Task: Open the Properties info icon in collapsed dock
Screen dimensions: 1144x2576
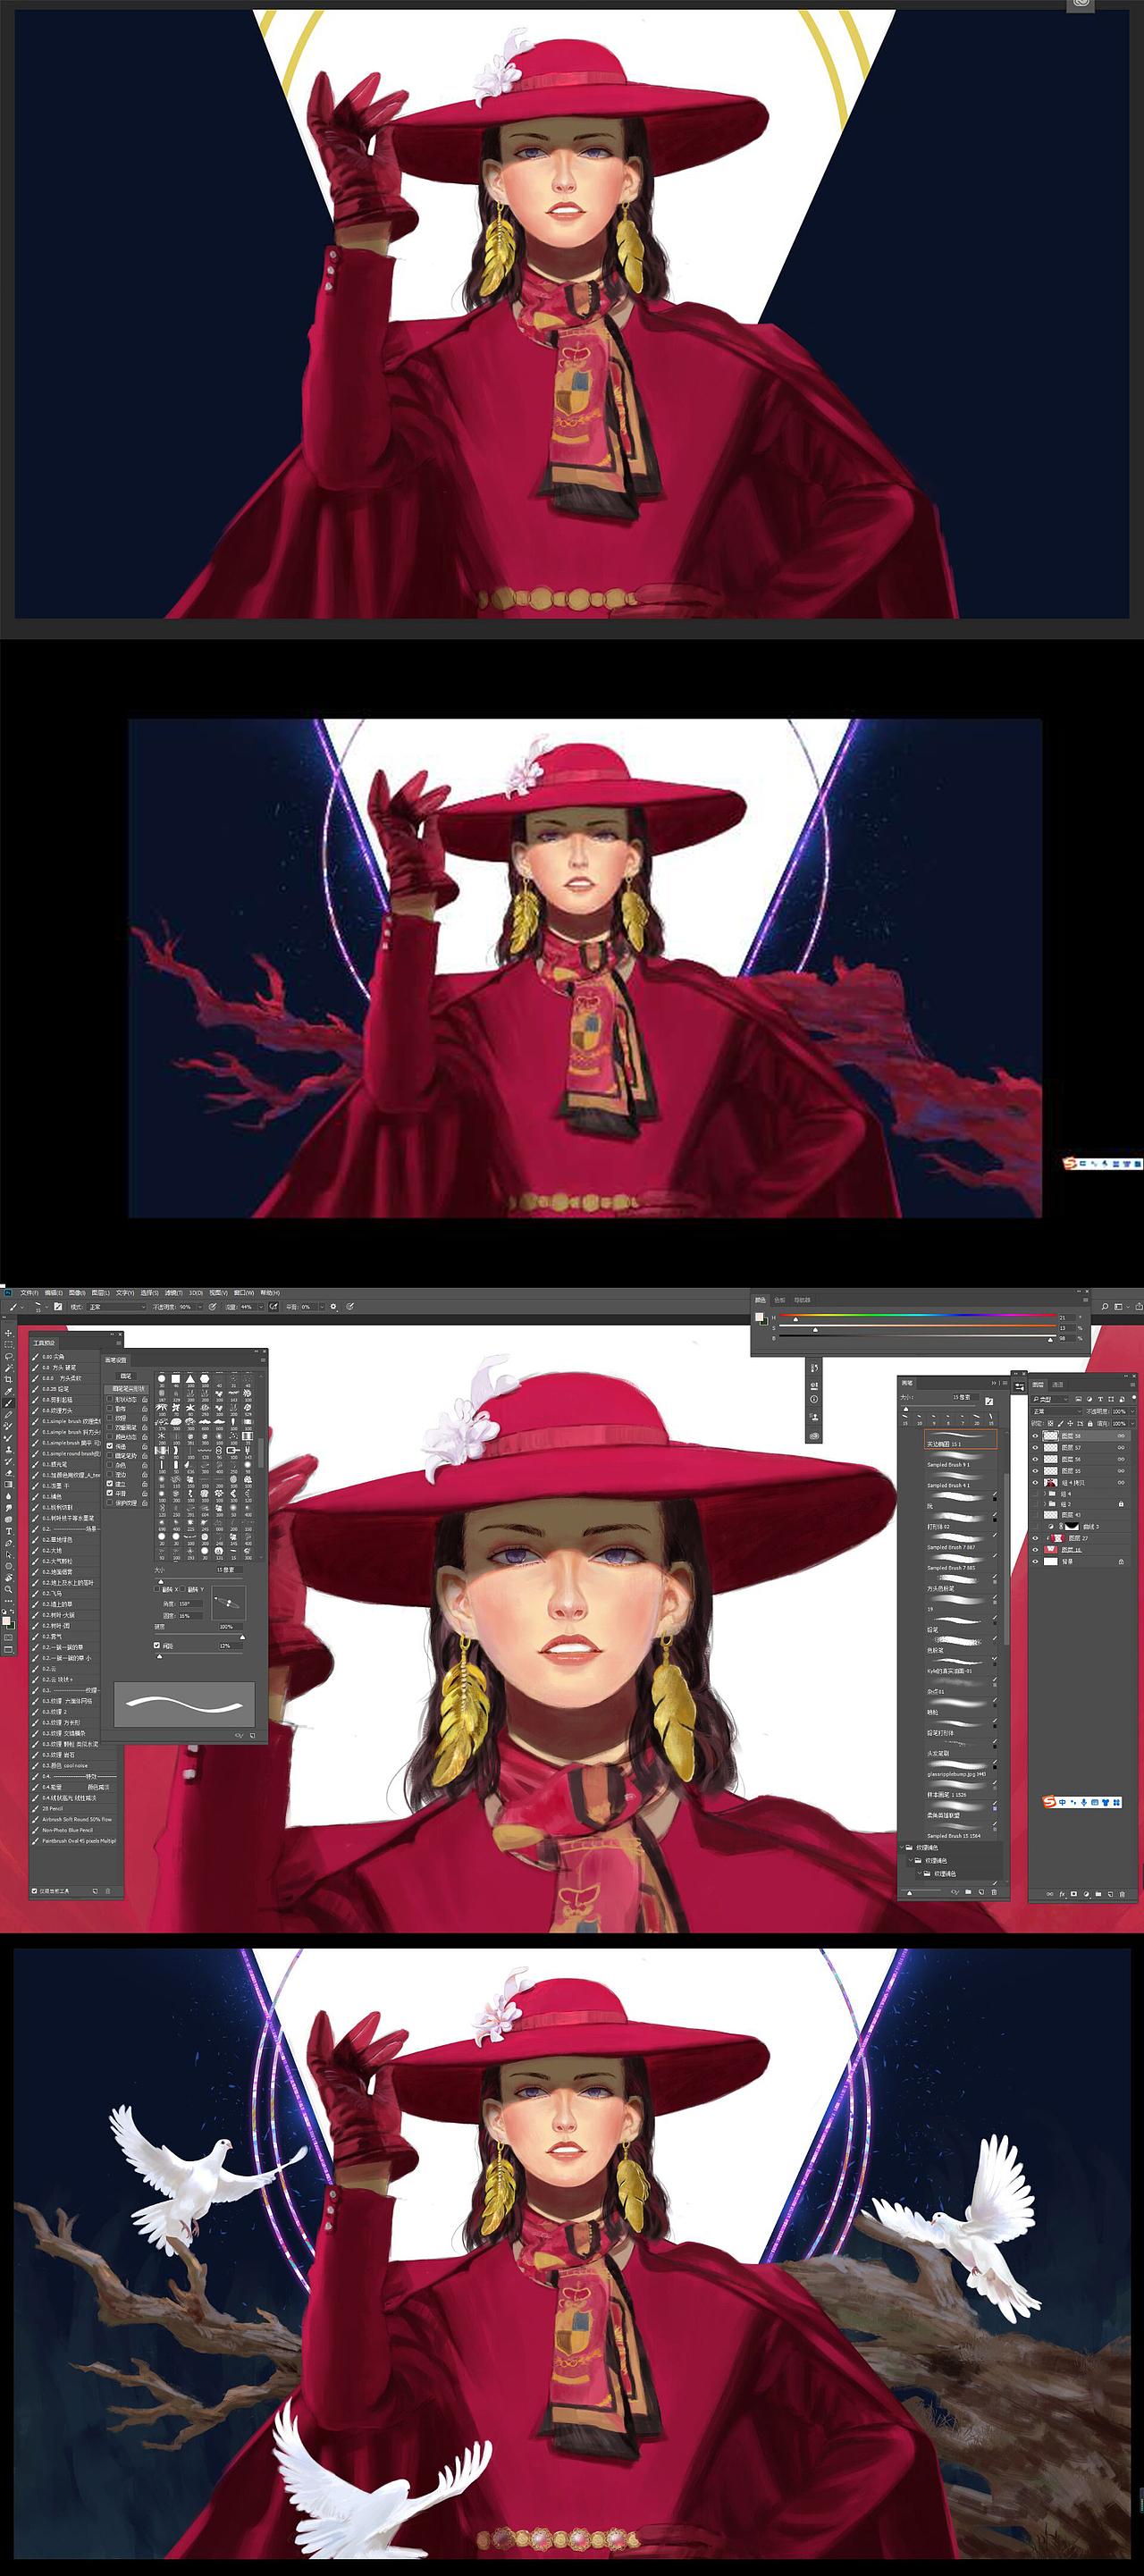Action: (x=815, y=1400)
